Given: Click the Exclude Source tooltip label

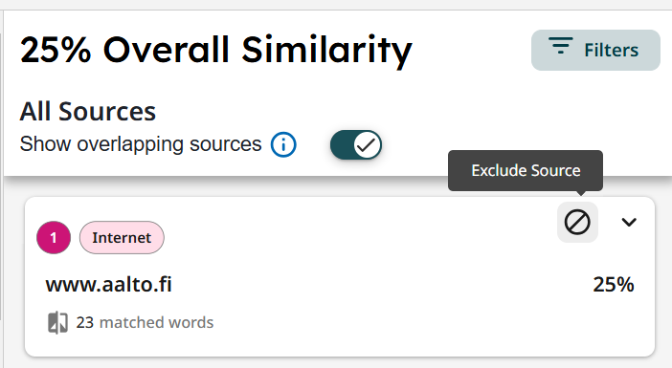Looking at the screenshot, I should [526, 170].
